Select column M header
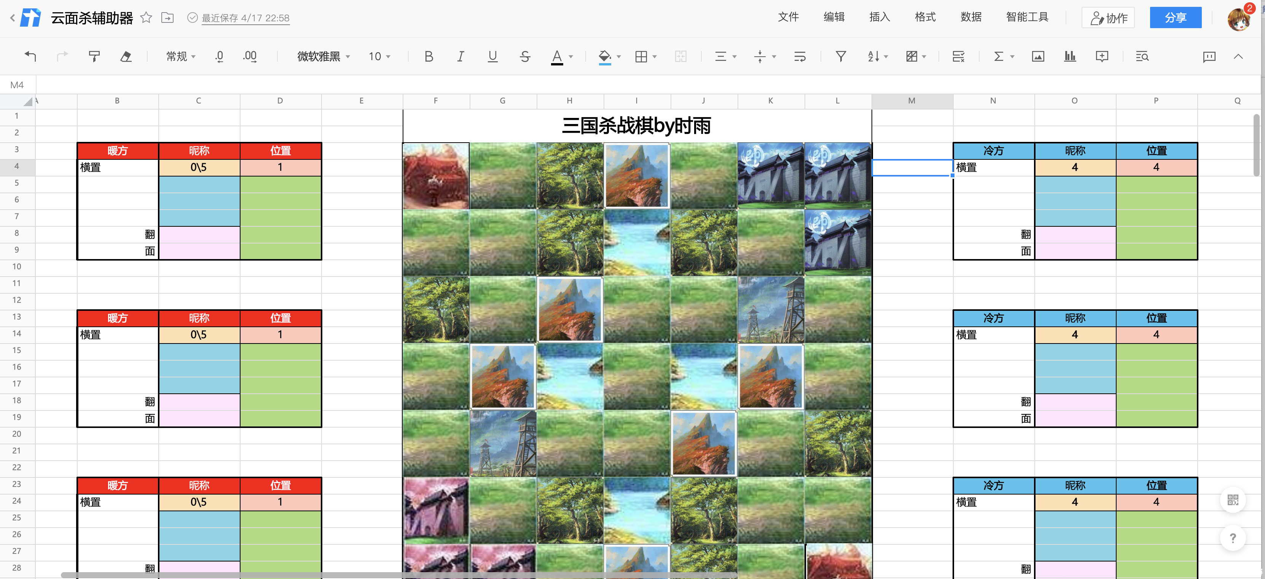This screenshot has width=1265, height=579. [912, 100]
